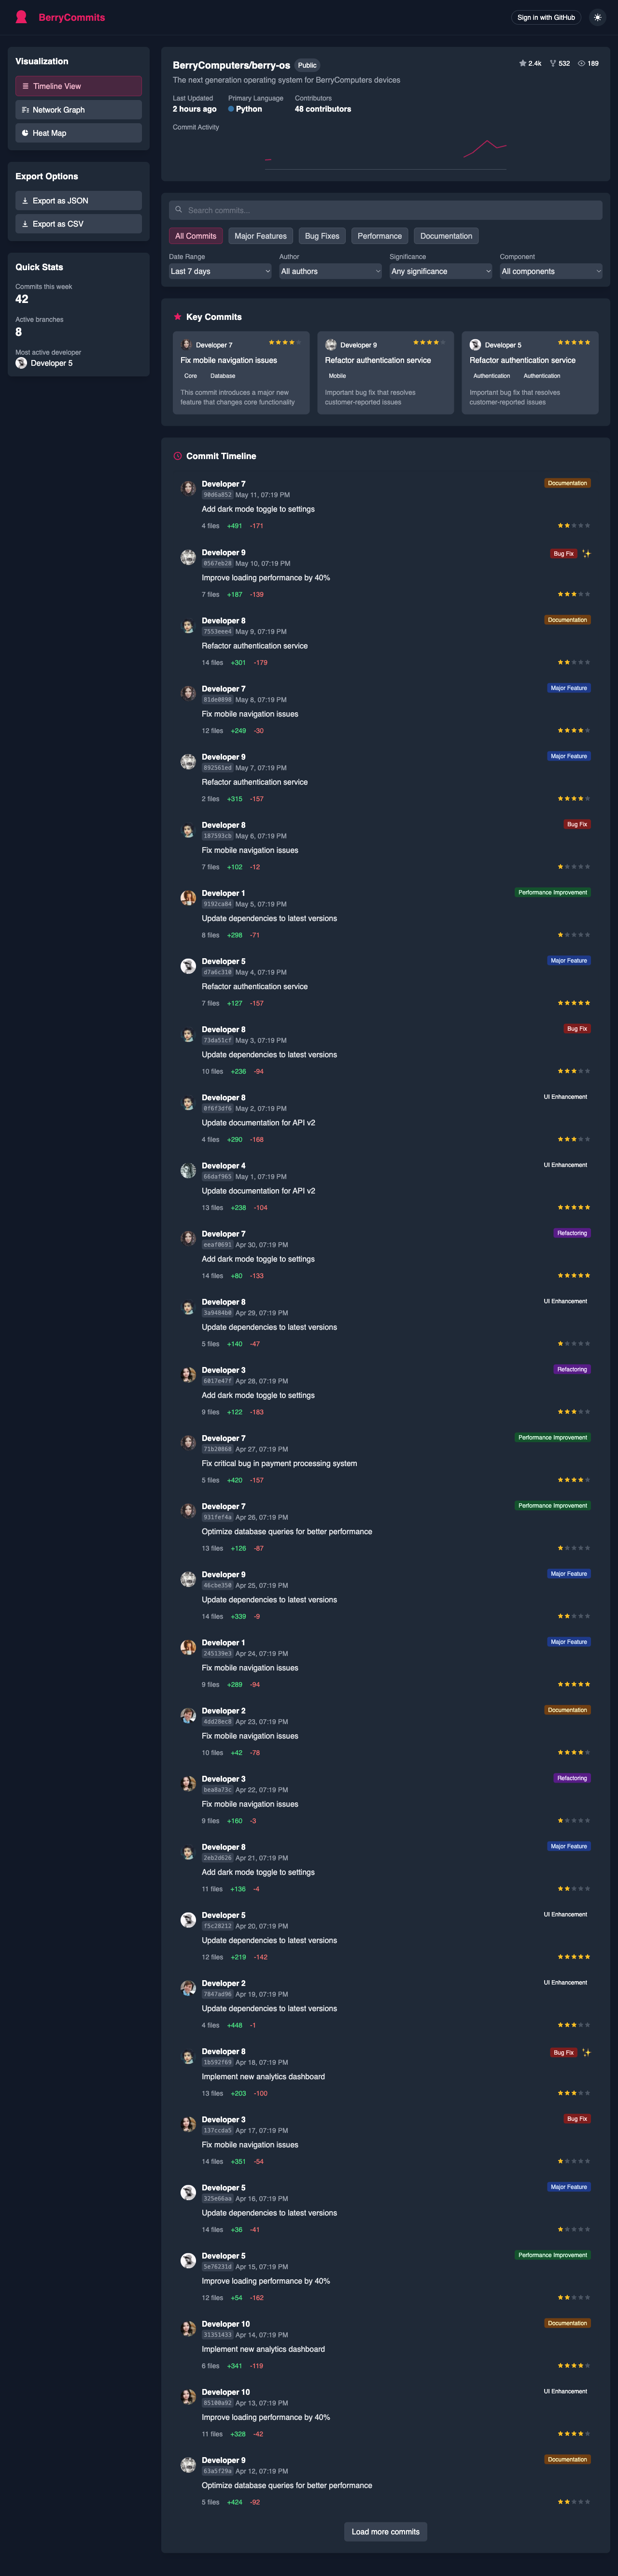Image resolution: width=618 pixels, height=2576 pixels.
Task: Enable the Documentation filter
Action: tap(445, 236)
